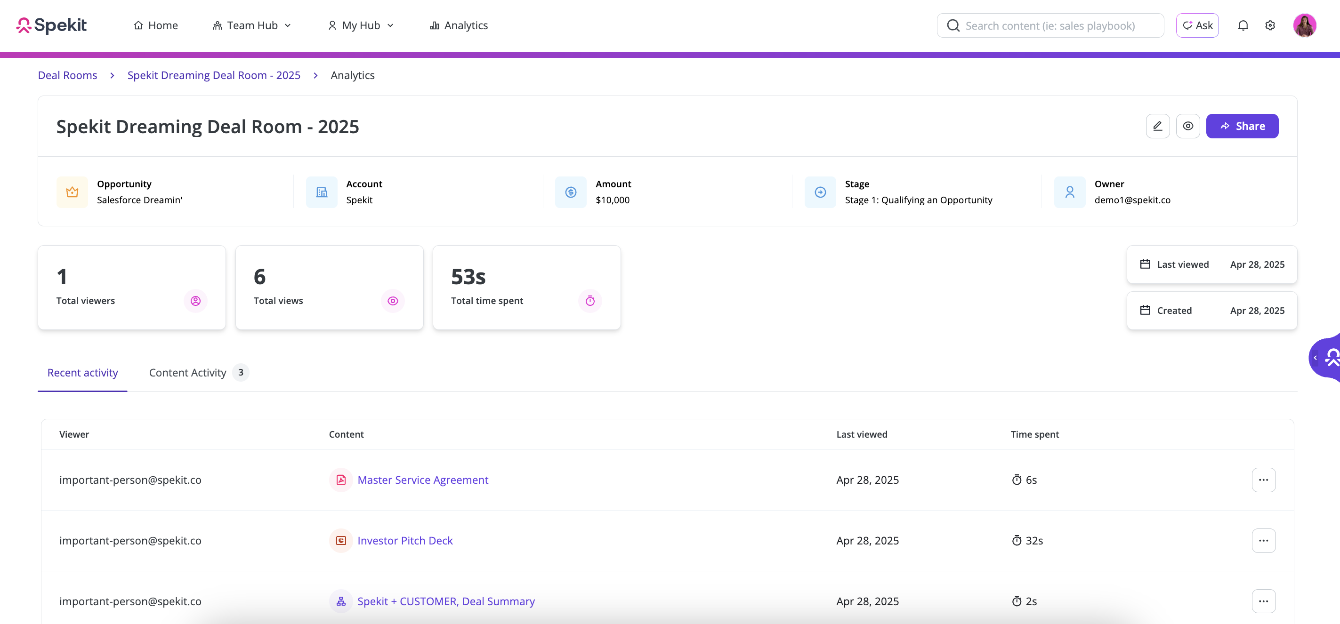Image resolution: width=1340 pixels, height=624 pixels.
Task: Preview the deal room with eye icon
Action: tap(1187, 126)
